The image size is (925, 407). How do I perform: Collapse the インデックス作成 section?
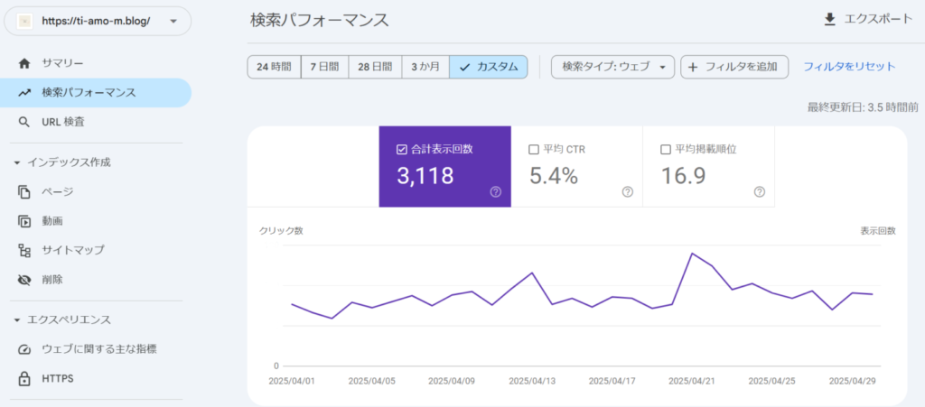click(x=17, y=162)
